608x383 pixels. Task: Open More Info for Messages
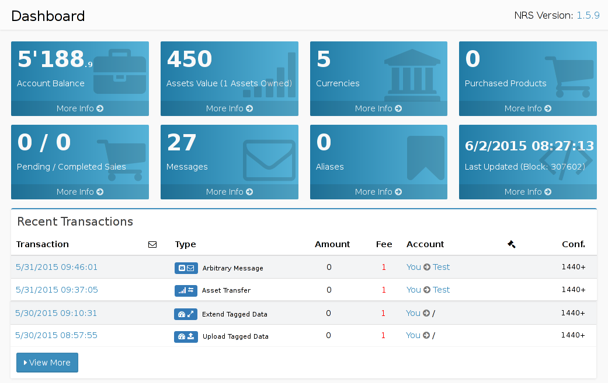[x=229, y=192]
